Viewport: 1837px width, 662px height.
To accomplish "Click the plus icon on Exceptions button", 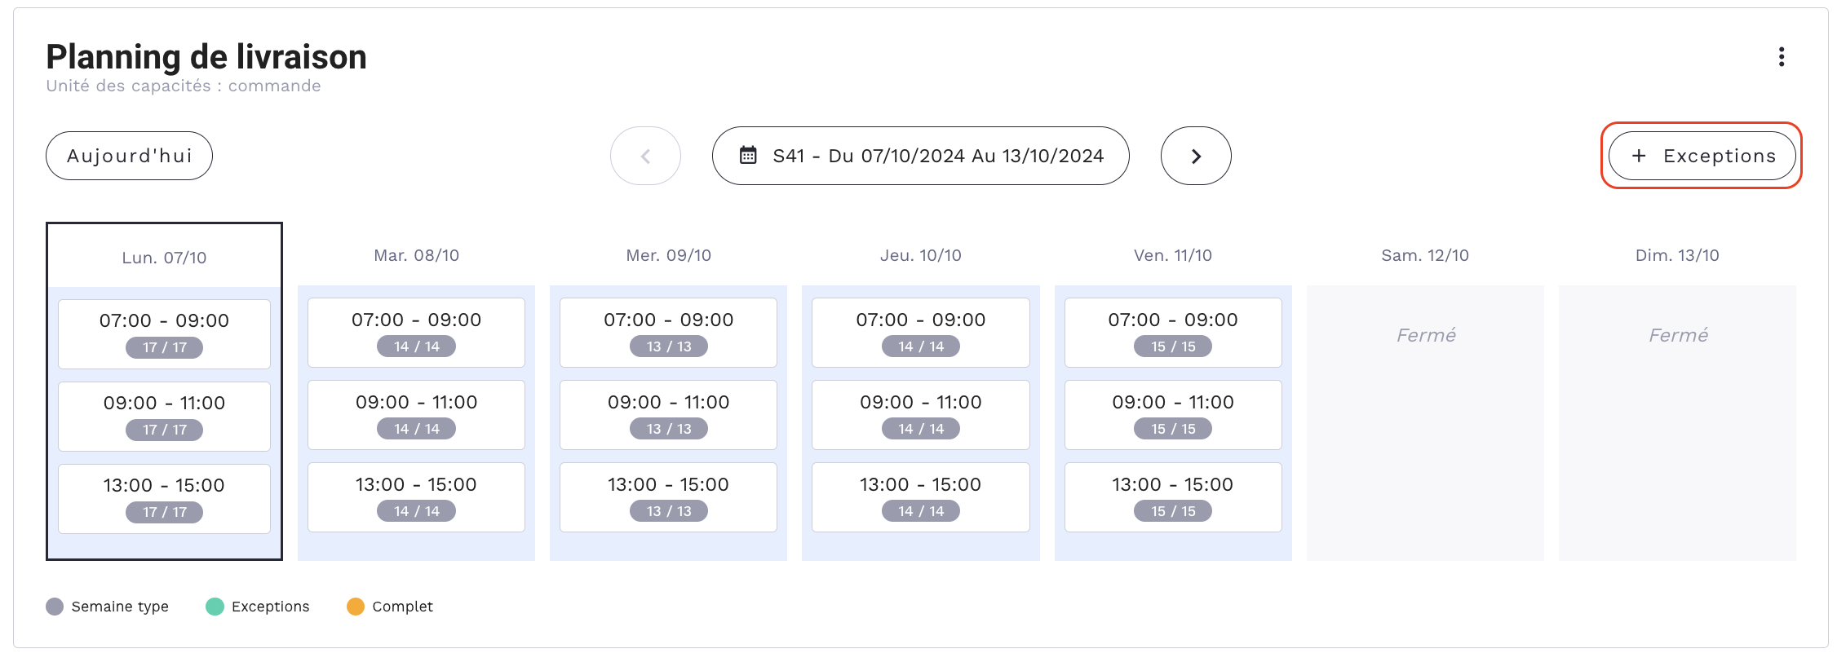I will [x=1639, y=156].
